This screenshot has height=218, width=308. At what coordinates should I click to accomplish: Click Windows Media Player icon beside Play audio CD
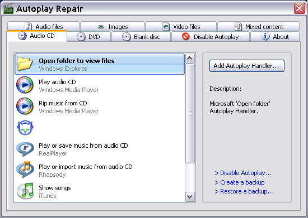coord(25,85)
